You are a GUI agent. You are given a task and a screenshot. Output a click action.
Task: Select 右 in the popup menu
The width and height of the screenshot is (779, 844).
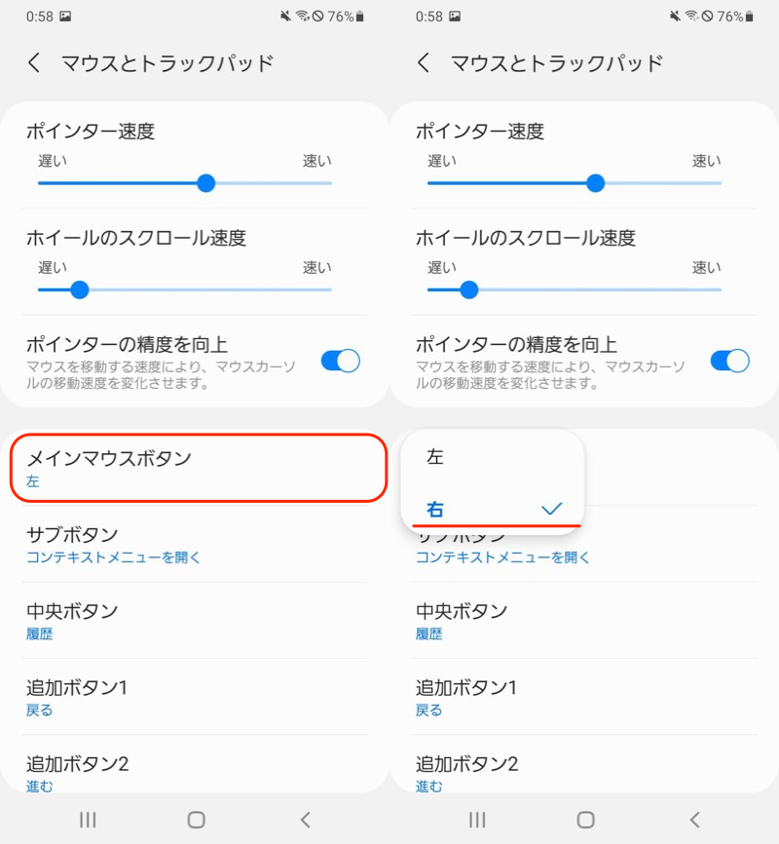tap(435, 509)
